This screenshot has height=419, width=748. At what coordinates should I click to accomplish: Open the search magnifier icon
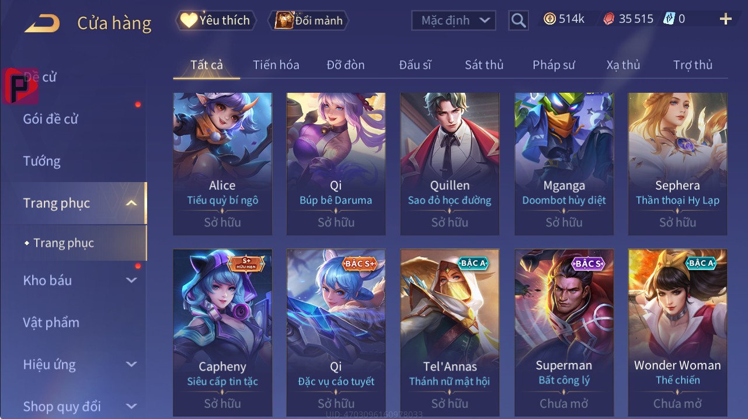[519, 20]
